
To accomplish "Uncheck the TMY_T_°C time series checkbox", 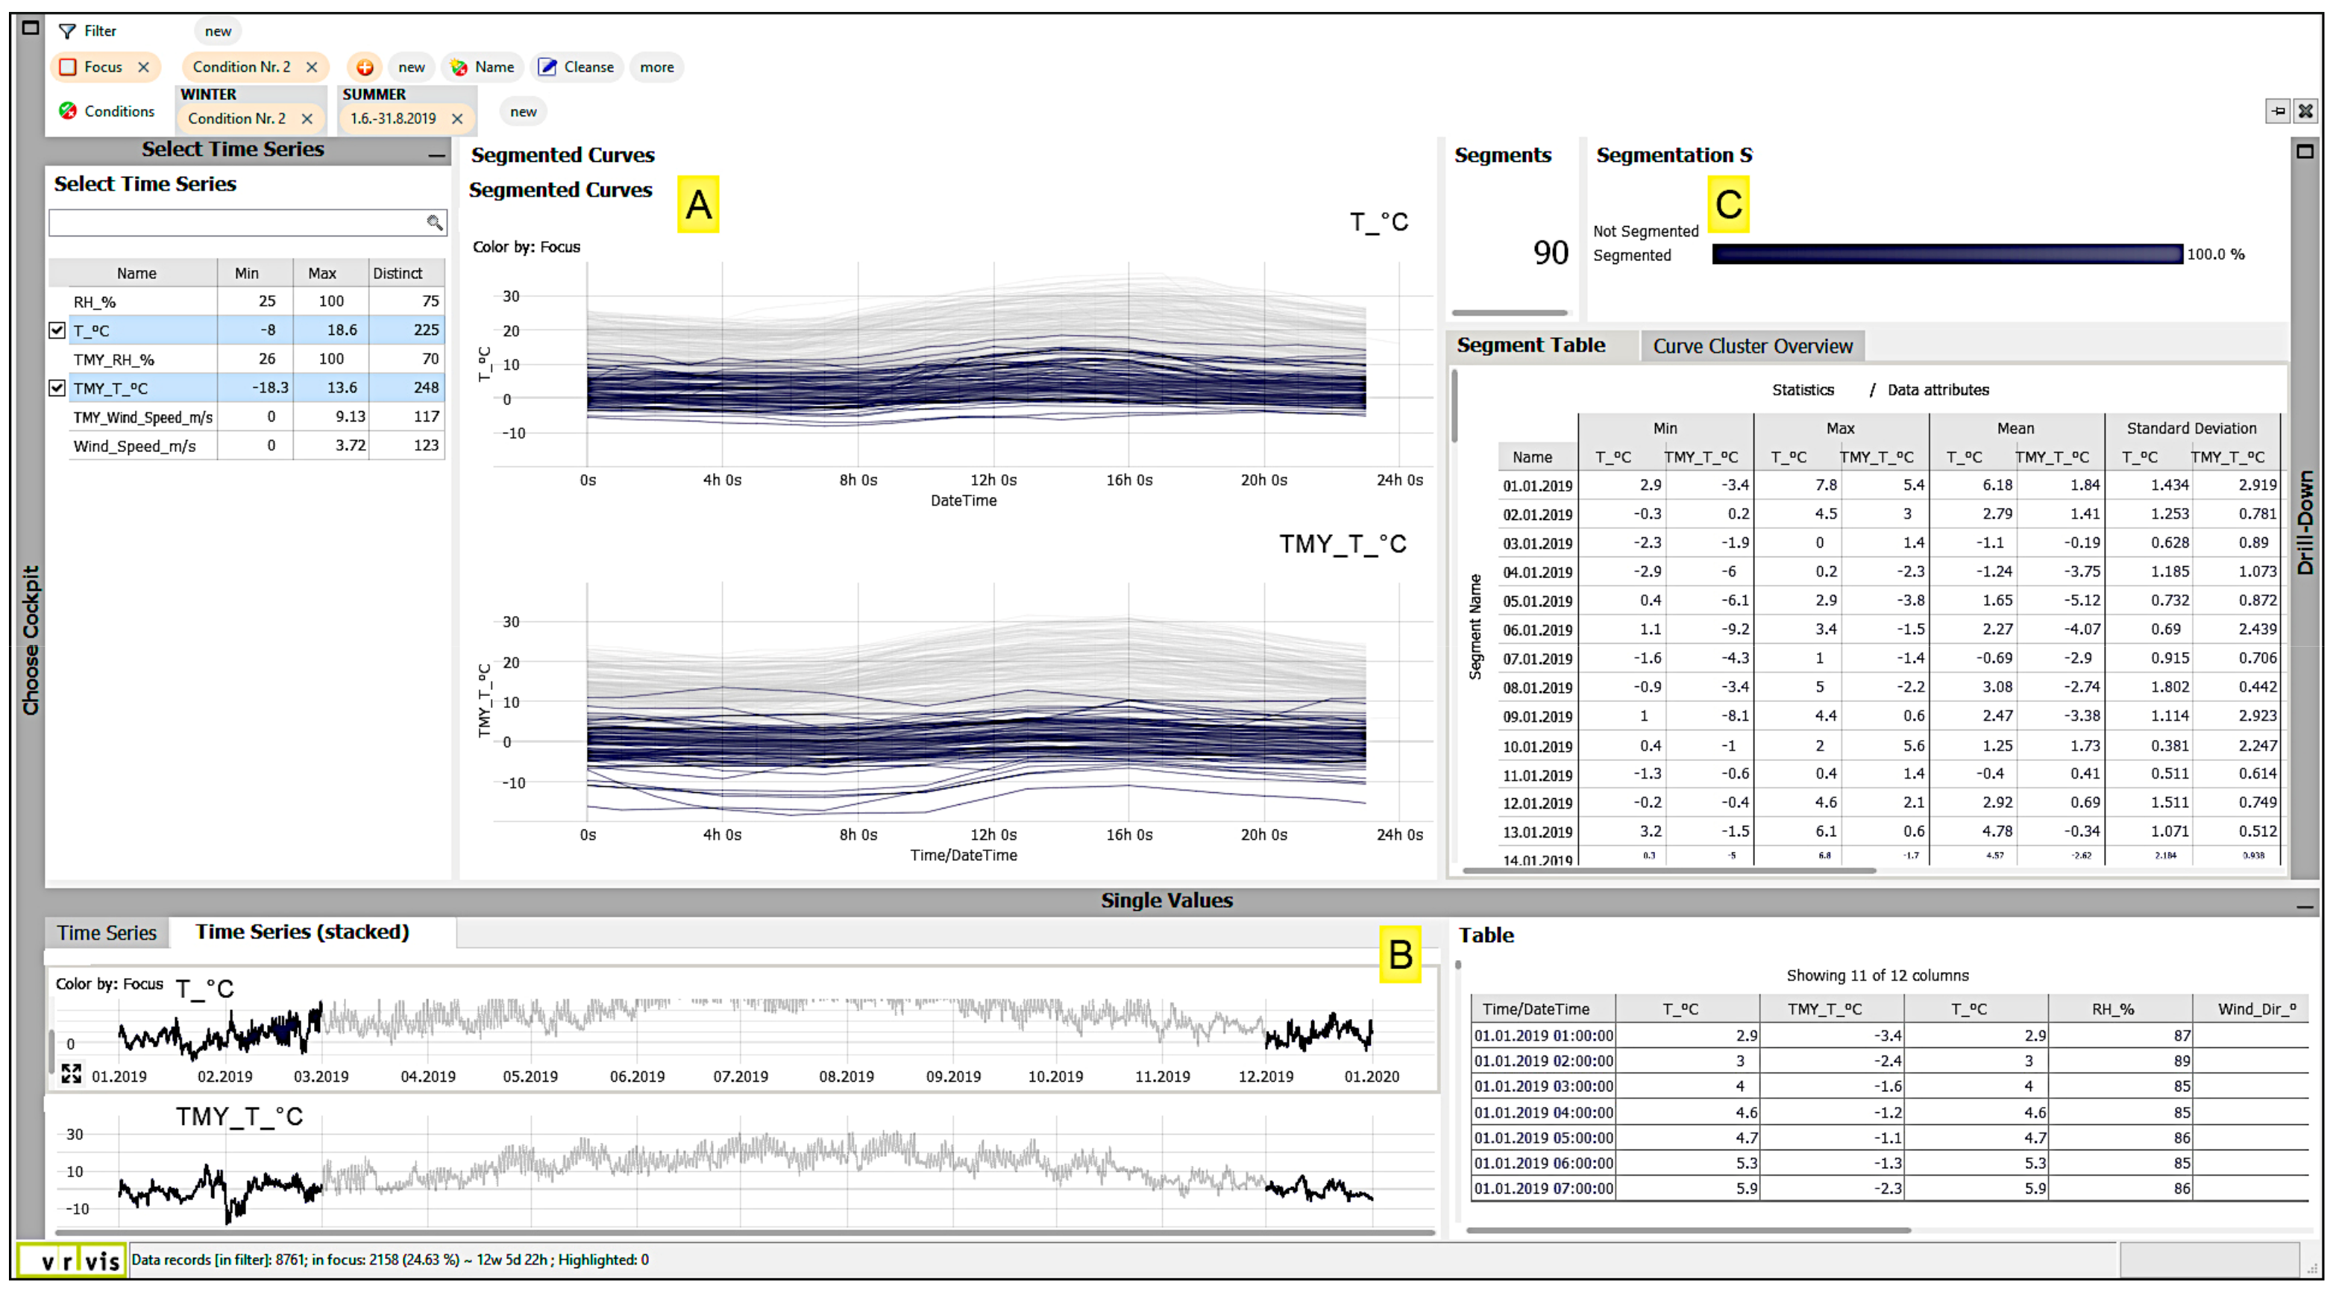I will (x=57, y=388).
